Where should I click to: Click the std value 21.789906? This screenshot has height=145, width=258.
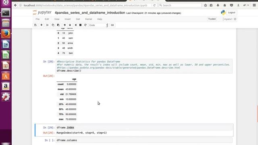pos(71,94)
